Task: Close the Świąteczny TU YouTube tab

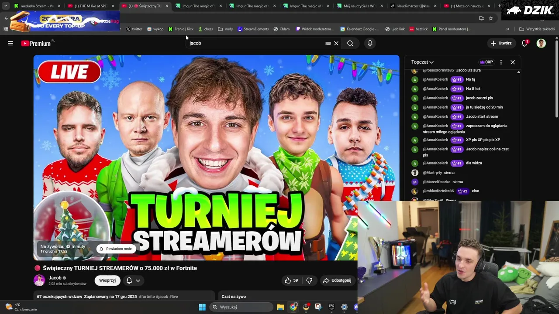Action: (x=166, y=6)
